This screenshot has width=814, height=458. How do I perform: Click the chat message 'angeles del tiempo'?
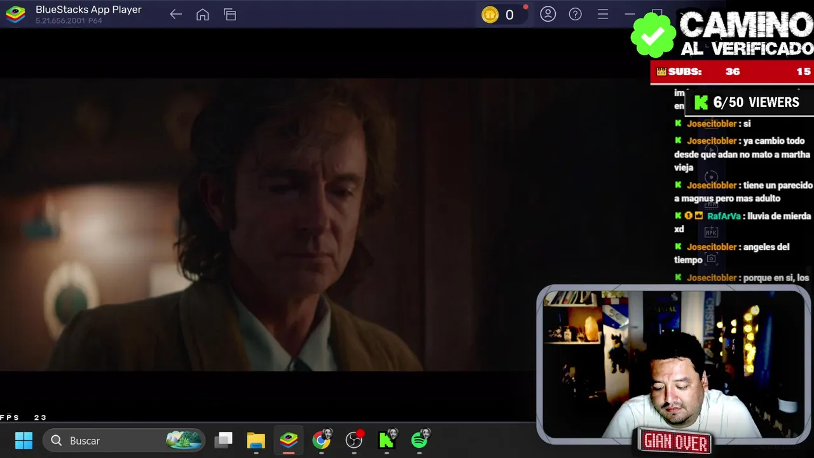tap(731, 253)
